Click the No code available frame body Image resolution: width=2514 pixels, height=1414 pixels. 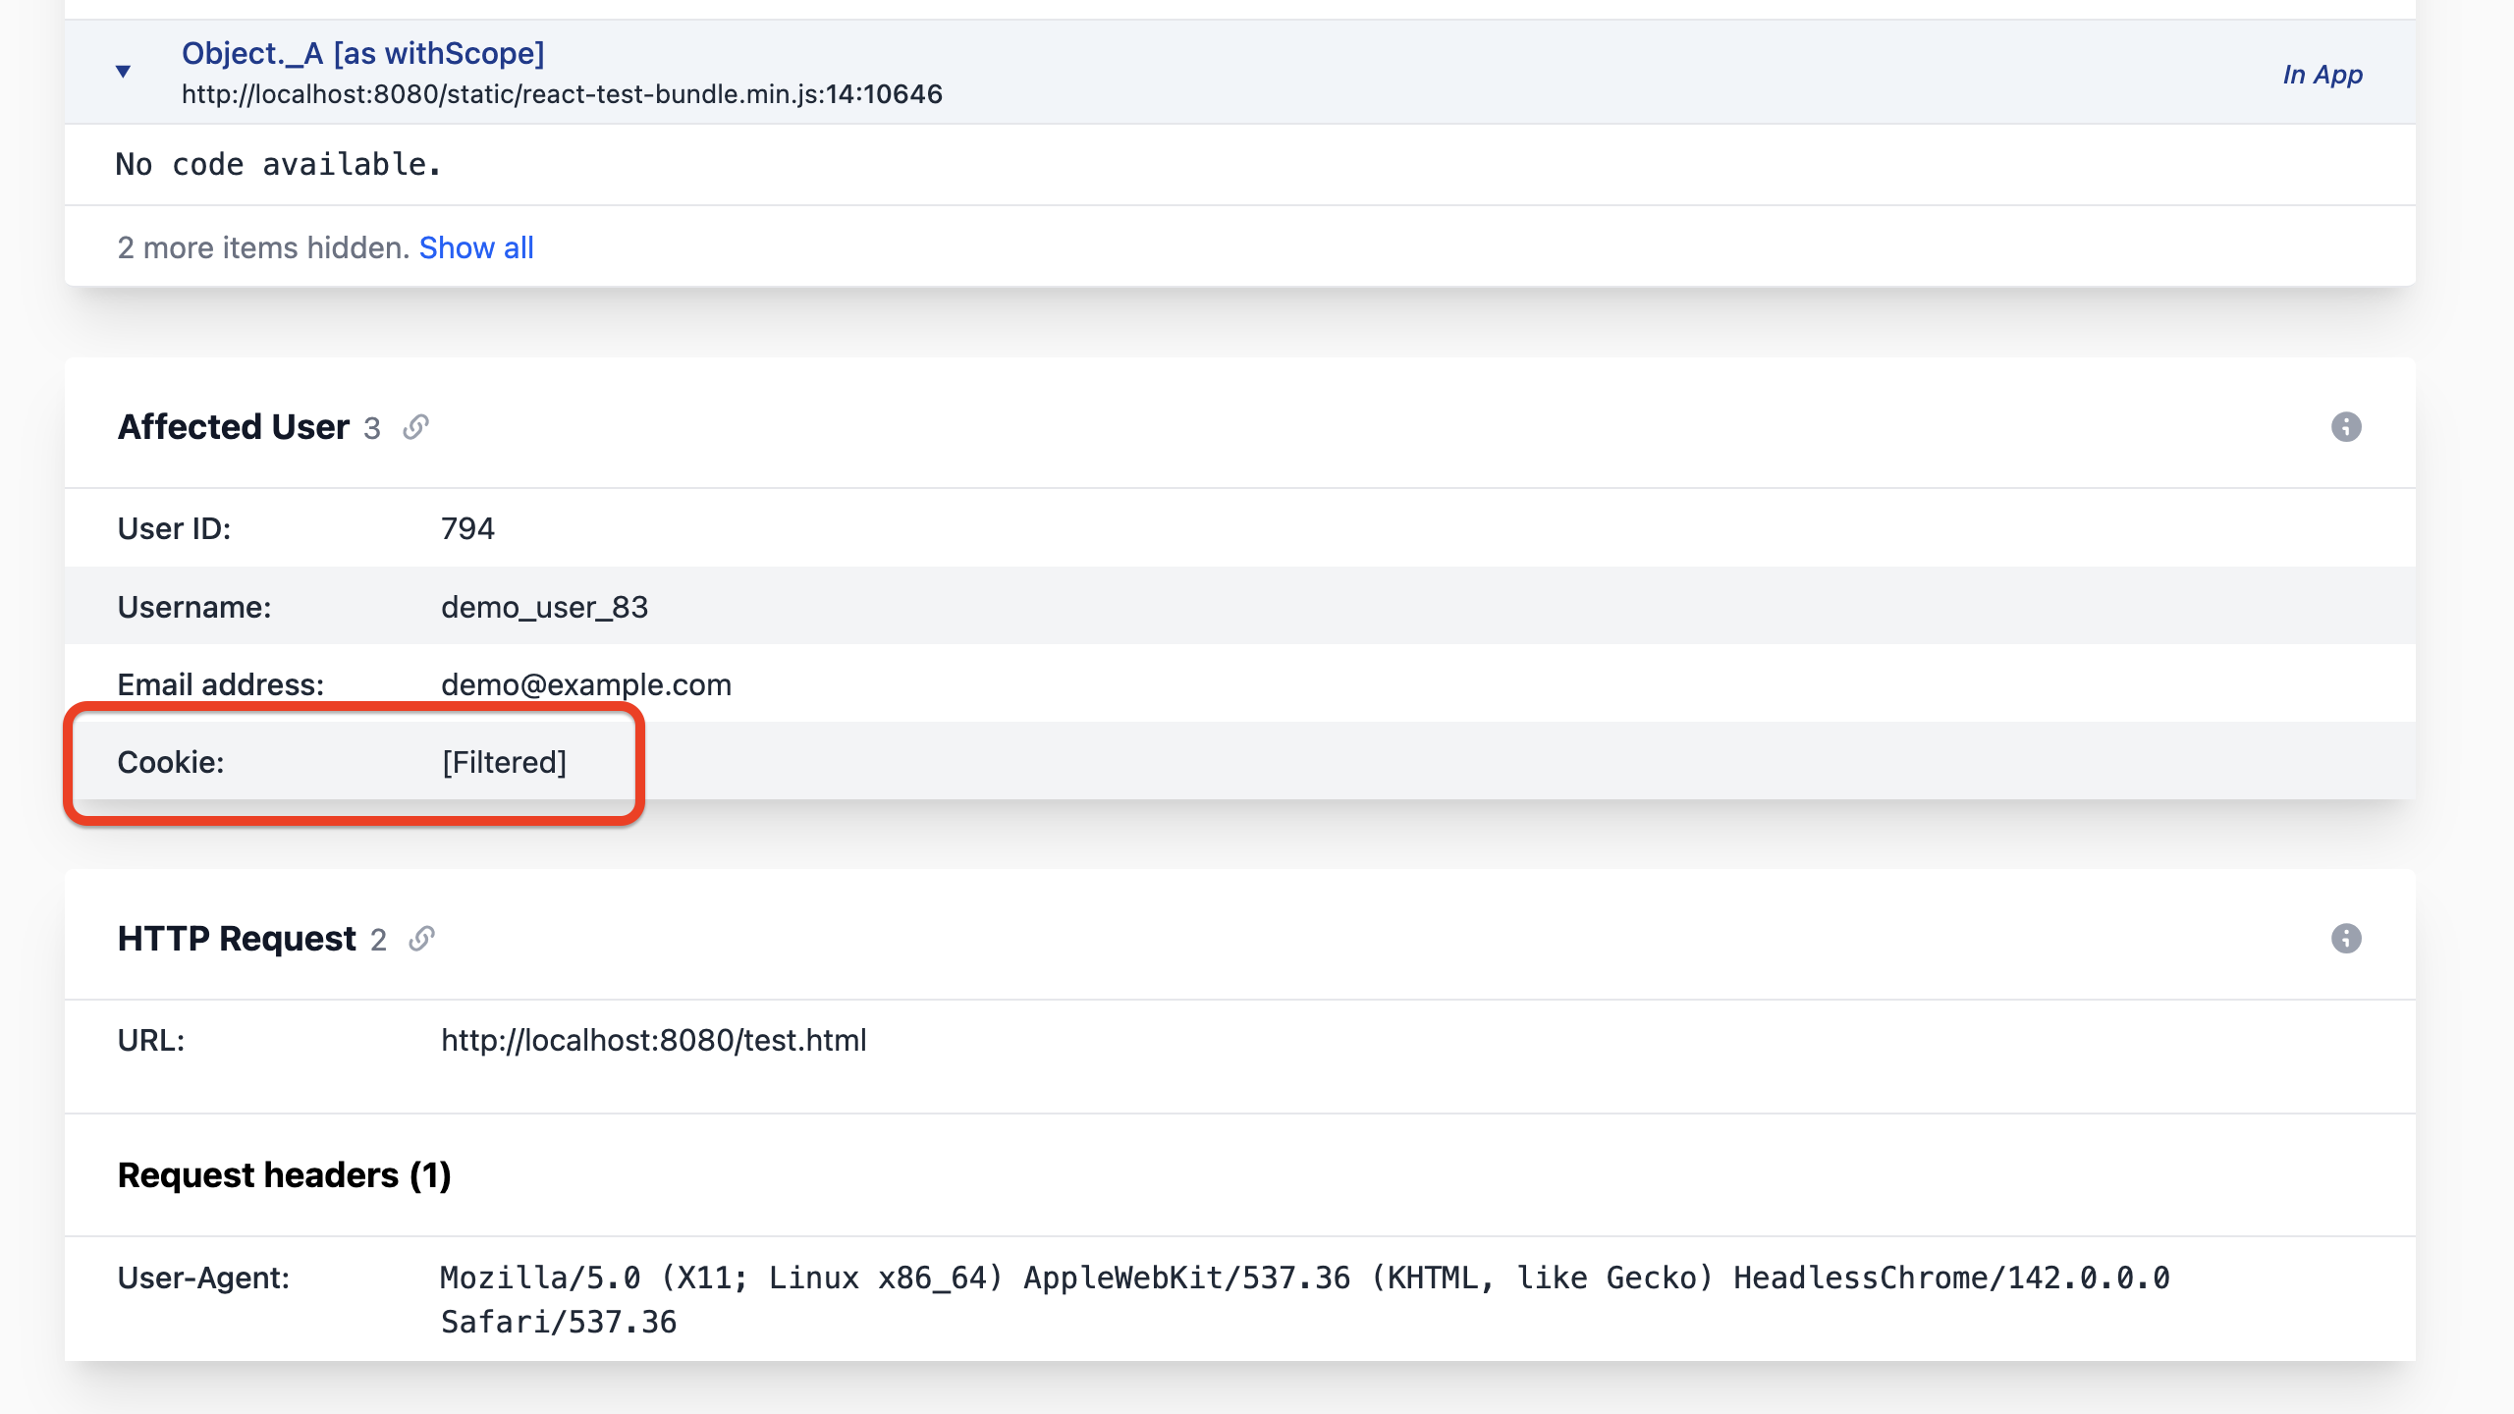[x=278, y=164]
